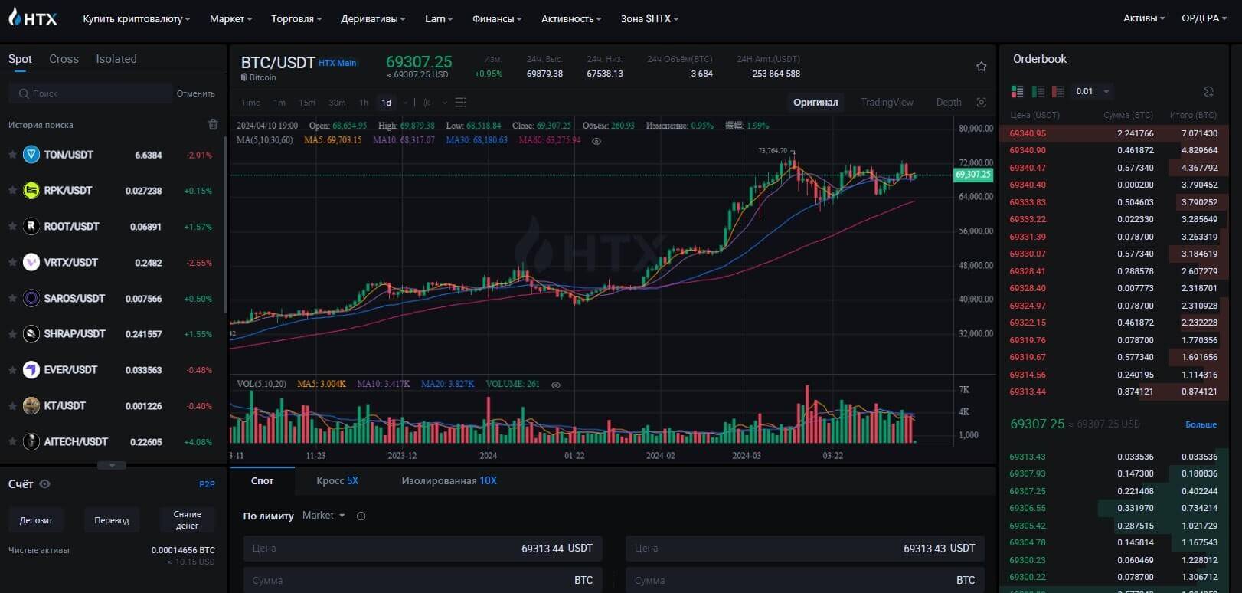Screen dimensions: 1242x593
Task: Switch to the Cross tab
Action: point(64,59)
